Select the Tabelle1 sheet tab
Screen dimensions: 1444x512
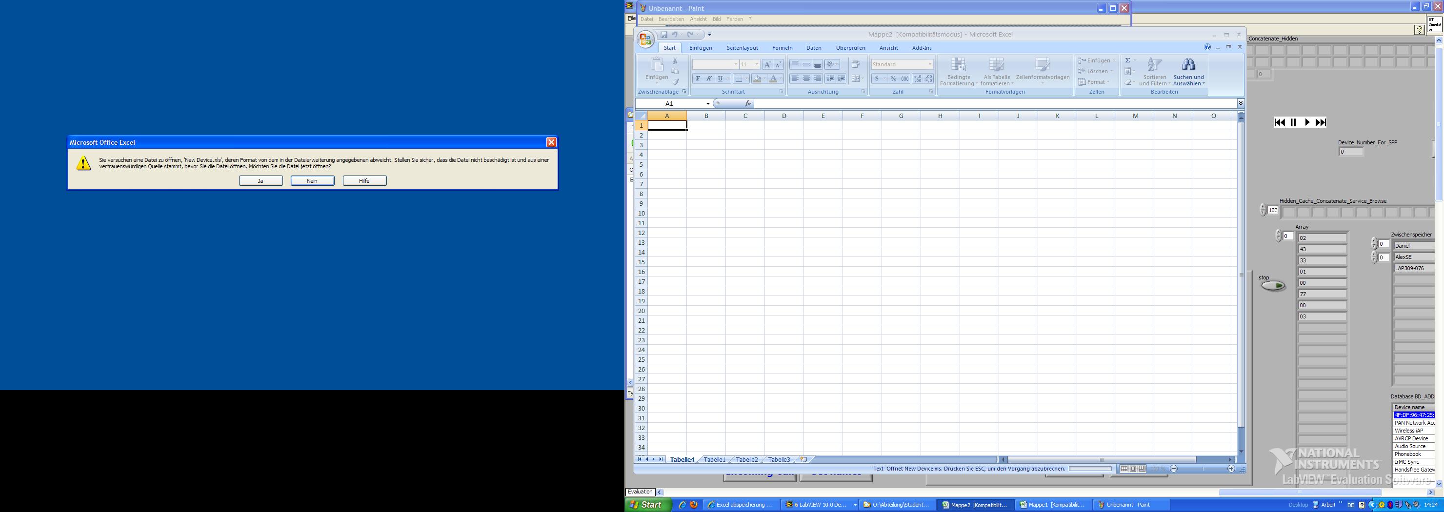click(x=714, y=459)
